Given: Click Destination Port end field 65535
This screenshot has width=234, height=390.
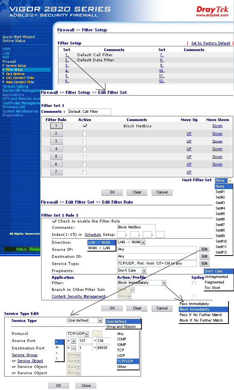Looking at the screenshot, I should pos(103,348).
